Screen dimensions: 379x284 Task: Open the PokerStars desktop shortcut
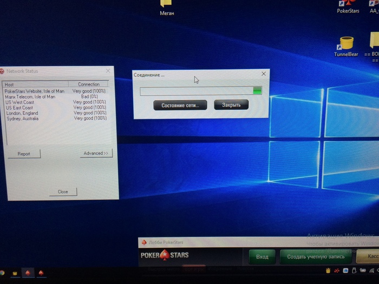pyautogui.click(x=348, y=6)
